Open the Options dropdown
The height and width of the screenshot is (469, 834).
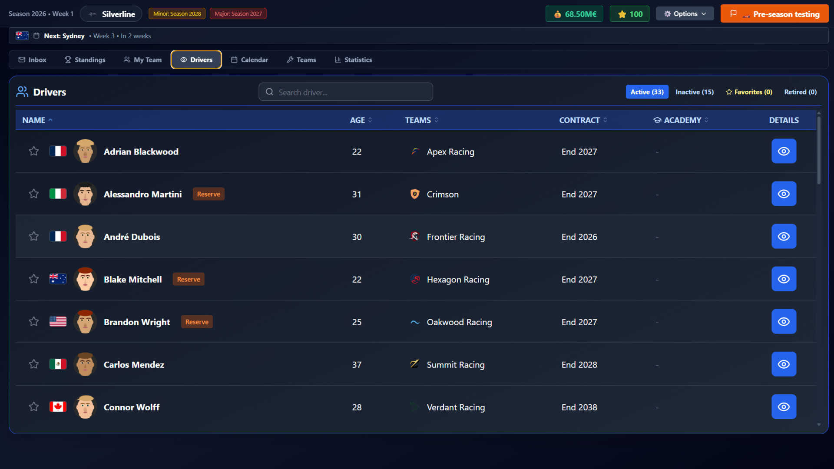coord(685,13)
